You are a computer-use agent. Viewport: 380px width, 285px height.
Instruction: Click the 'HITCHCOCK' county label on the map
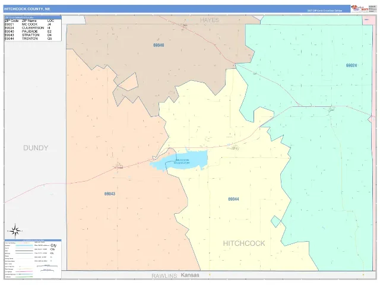[244, 243]
